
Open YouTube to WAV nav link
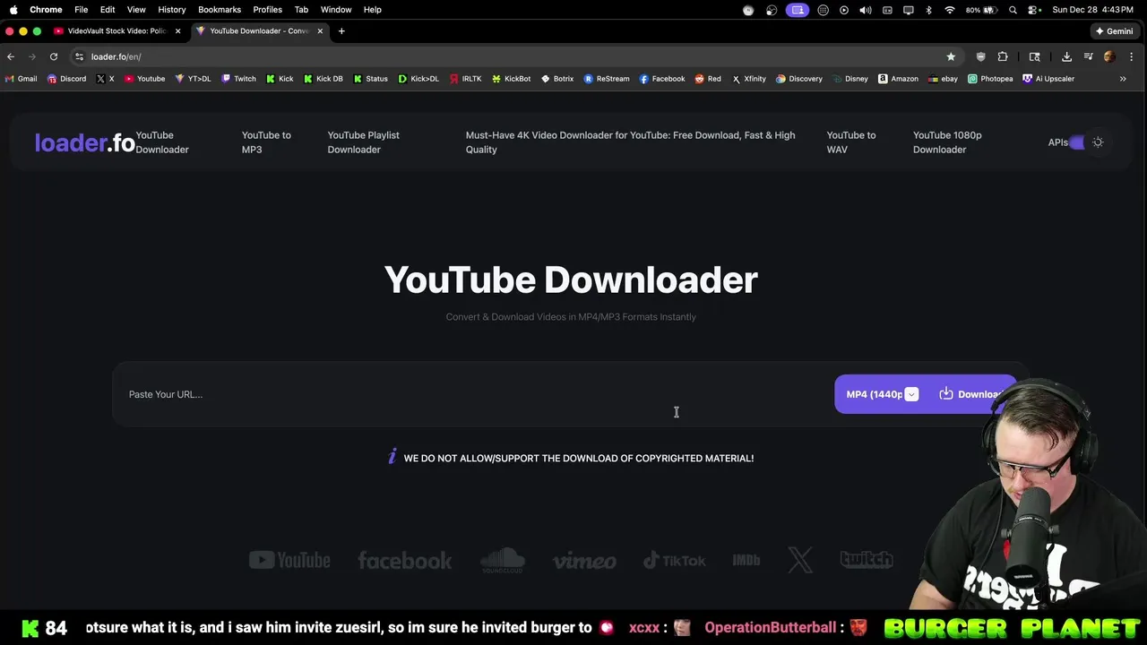(x=851, y=142)
